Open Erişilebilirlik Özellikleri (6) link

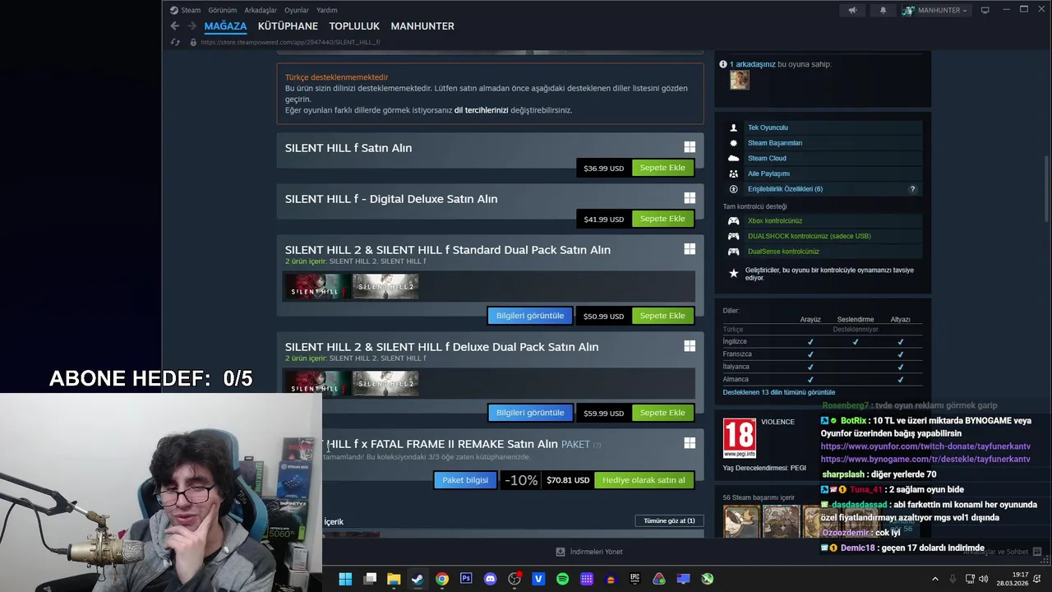pos(785,189)
